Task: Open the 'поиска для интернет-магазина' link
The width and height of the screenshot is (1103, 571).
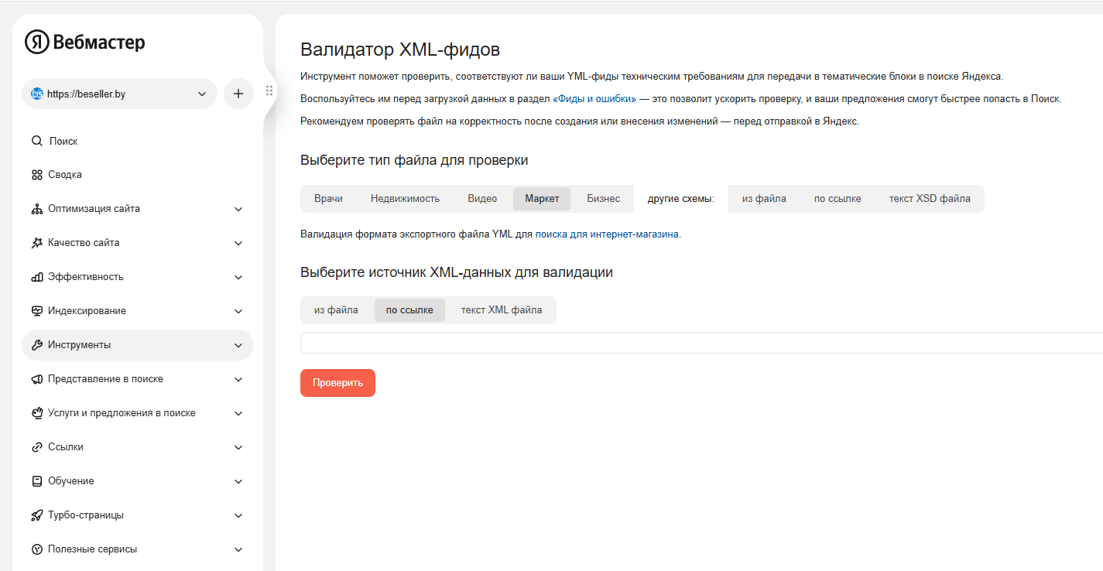Action: tap(607, 234)
